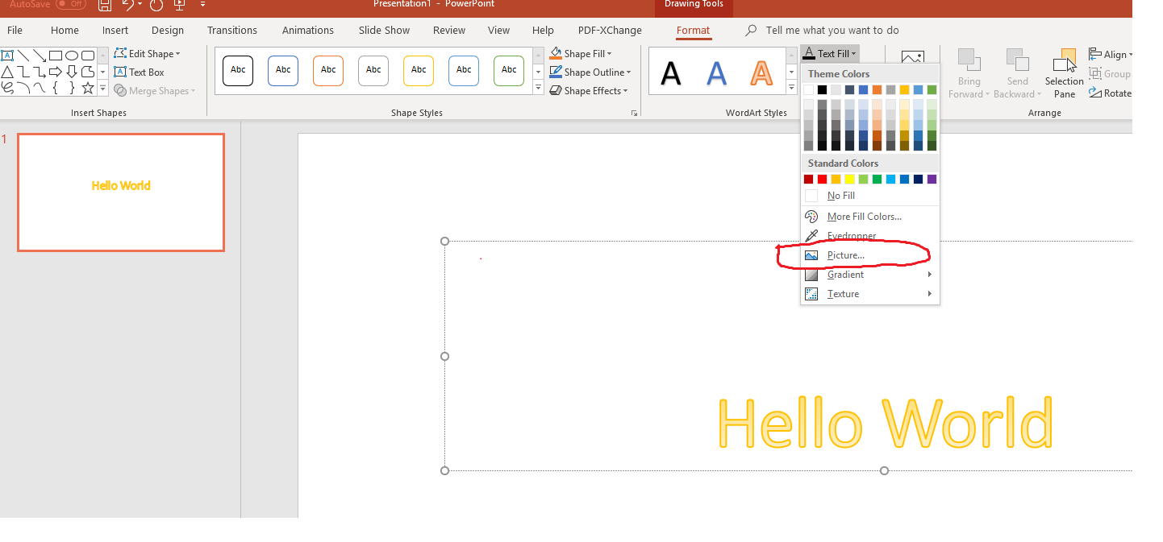This screenshot has width=1163, height=542.
Task: Open the Edit Shape dropdown
Action: coord(147,53)
